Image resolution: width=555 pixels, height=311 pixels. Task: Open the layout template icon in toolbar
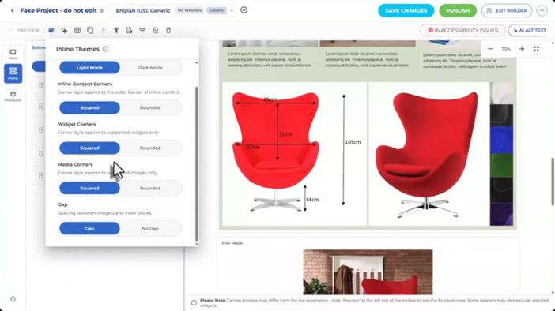click(77, 31)
